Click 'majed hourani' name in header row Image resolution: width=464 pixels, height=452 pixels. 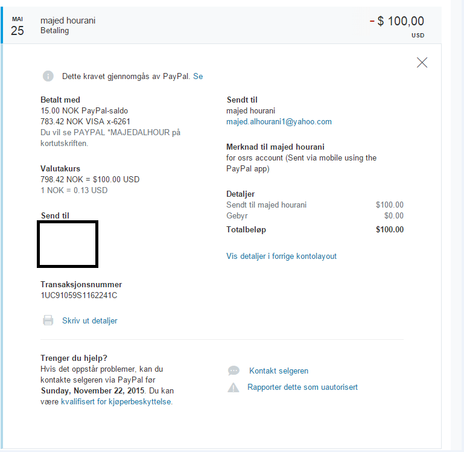pos(68,21)
